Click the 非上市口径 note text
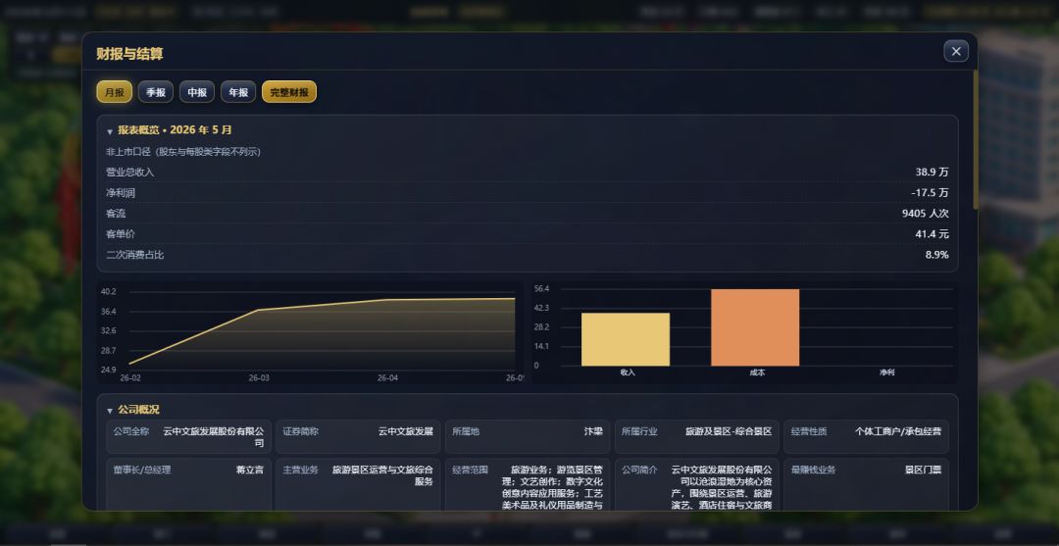This screenshot has width=1059, height=546. pos(183,152)
